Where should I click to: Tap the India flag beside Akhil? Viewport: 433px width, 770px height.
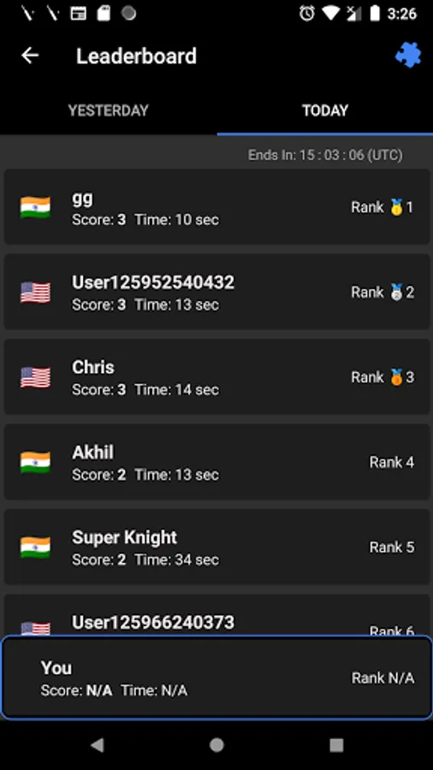click(35, 462)
